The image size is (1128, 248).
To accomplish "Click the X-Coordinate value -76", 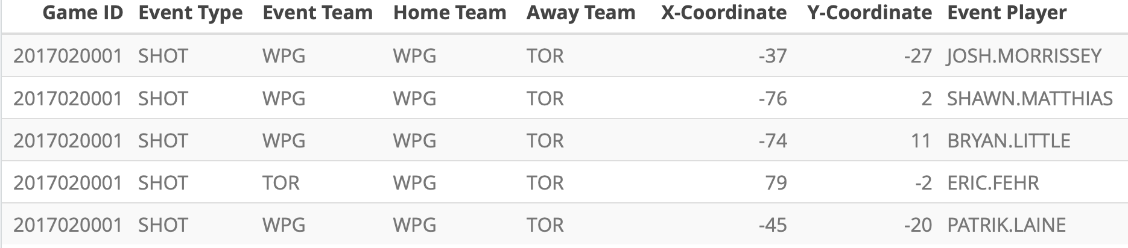I will (x=773, y=99).
